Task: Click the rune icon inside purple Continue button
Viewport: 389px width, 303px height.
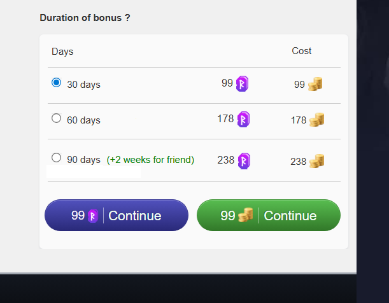Action: 93,216
